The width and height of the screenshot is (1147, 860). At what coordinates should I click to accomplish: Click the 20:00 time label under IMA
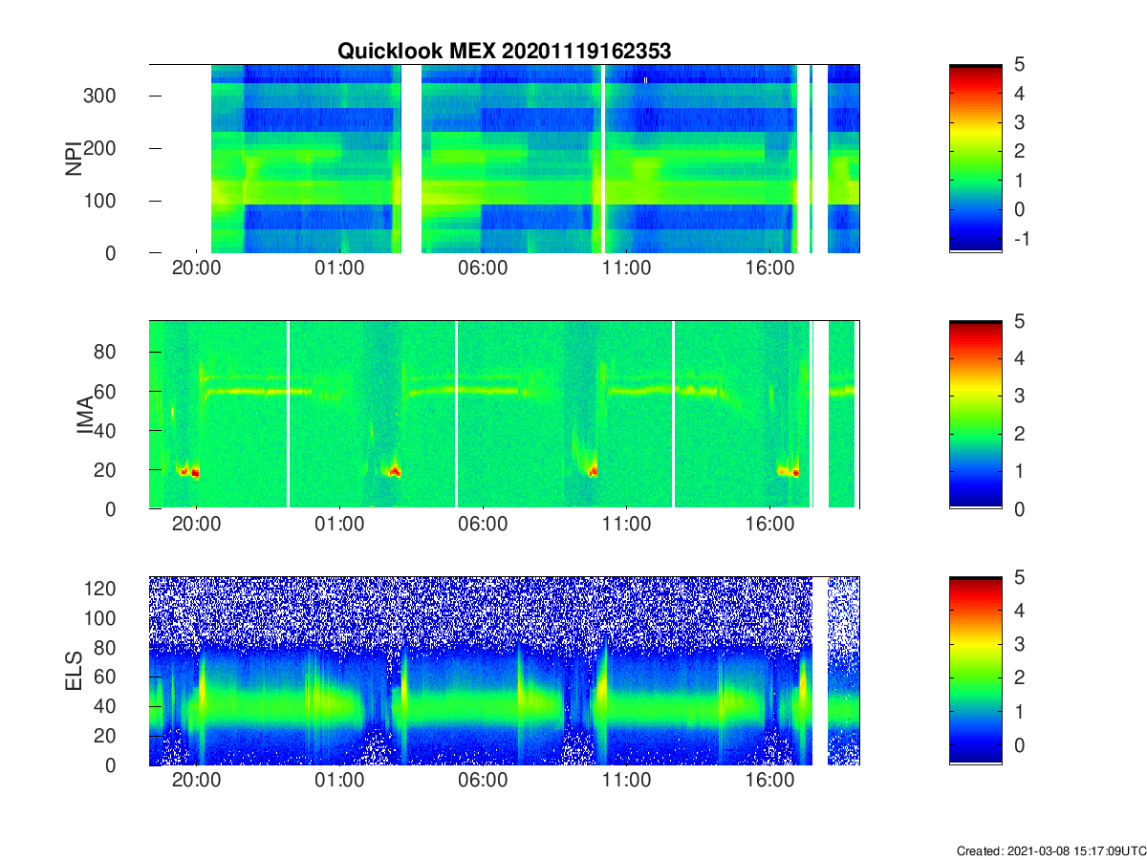197,525
